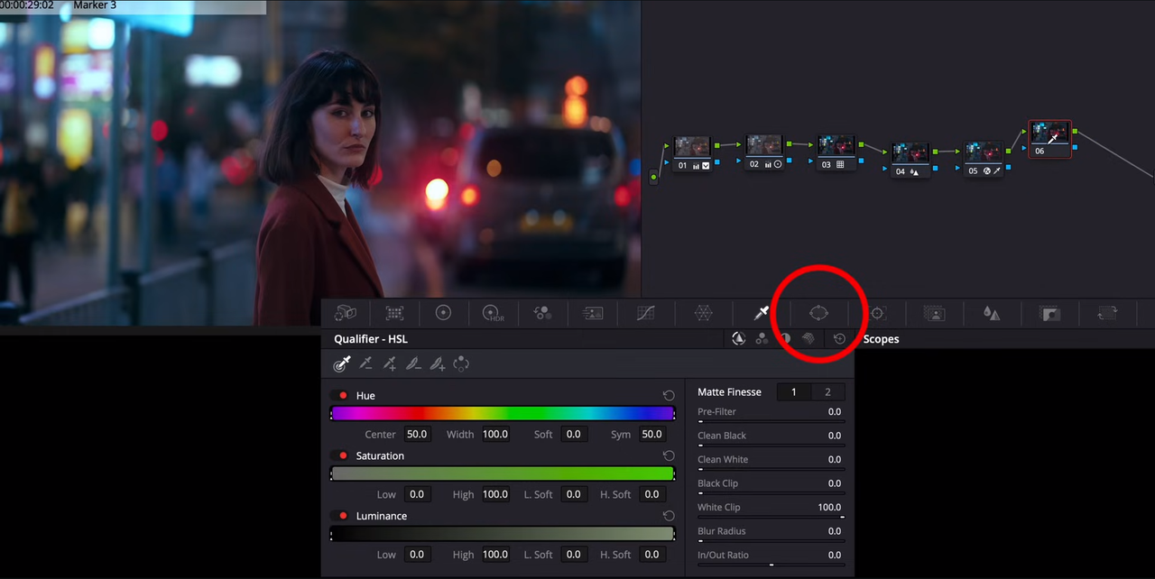The width and height of the screenshot is (1155, 579).
Task: Open the Color Match palette
Action: point(394,313)
